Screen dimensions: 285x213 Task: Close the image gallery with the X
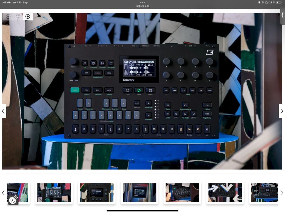point(279,15)
